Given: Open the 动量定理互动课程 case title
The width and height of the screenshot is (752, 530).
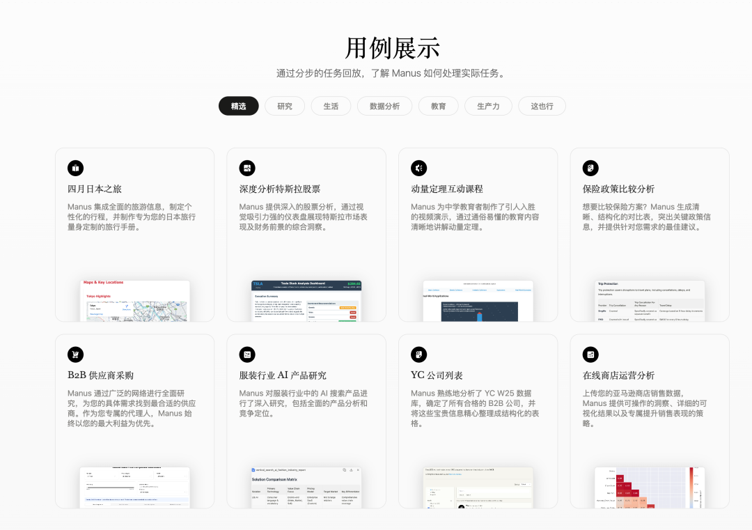Looking at the screenshot, I should pyautogui.click(x=446, y=189).
